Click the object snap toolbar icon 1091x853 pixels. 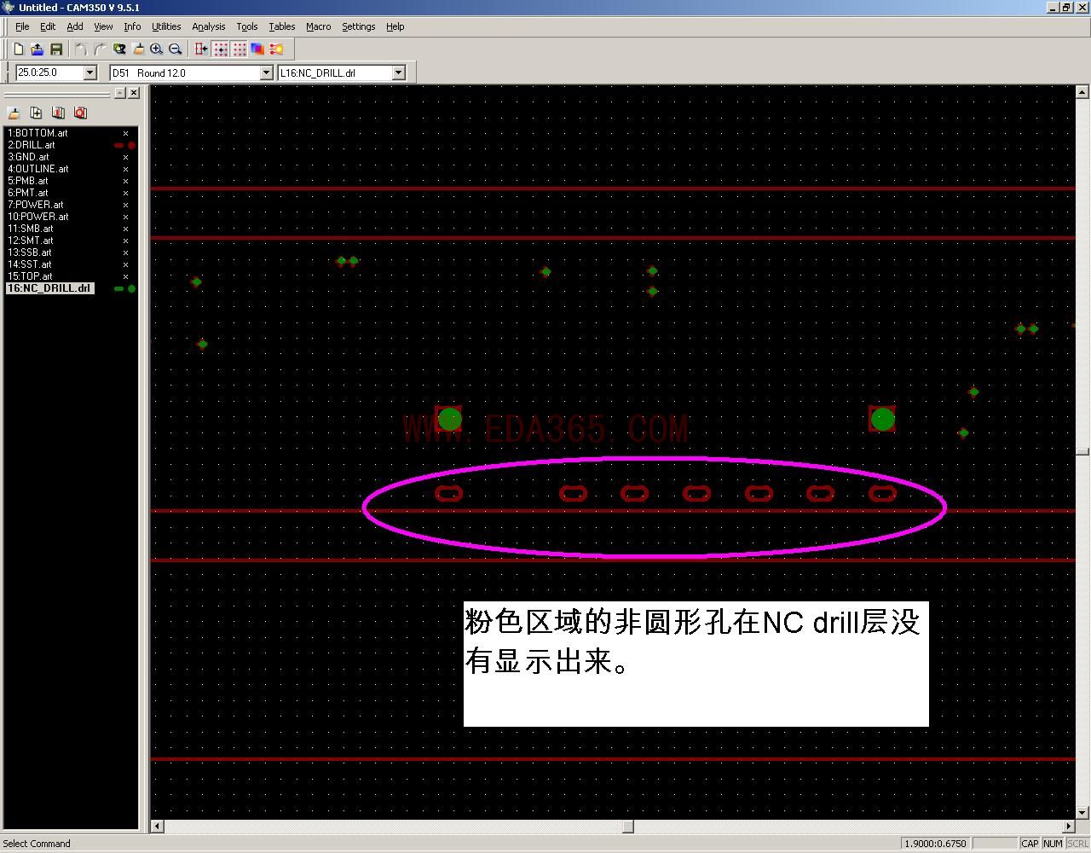point(201,49)
